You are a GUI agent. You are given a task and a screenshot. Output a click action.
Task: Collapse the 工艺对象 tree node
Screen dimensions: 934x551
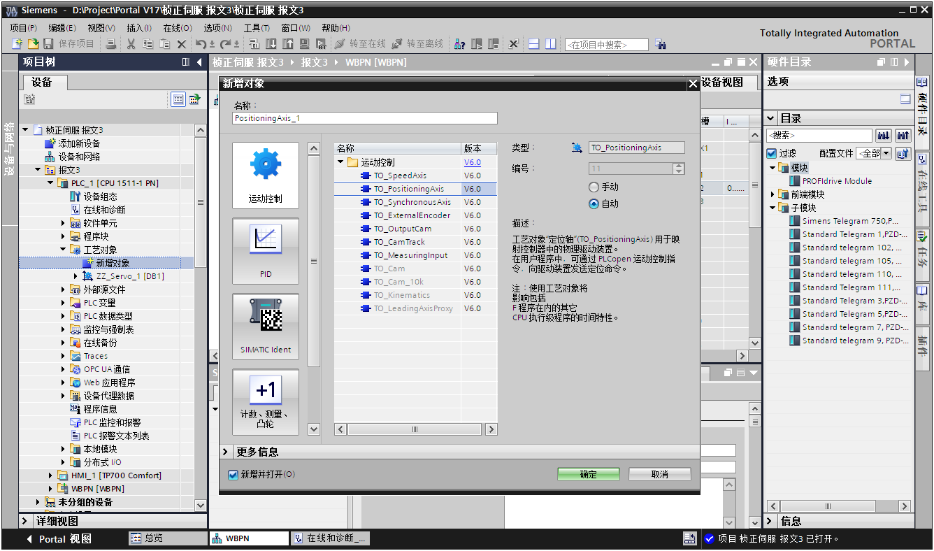point(63,250)
